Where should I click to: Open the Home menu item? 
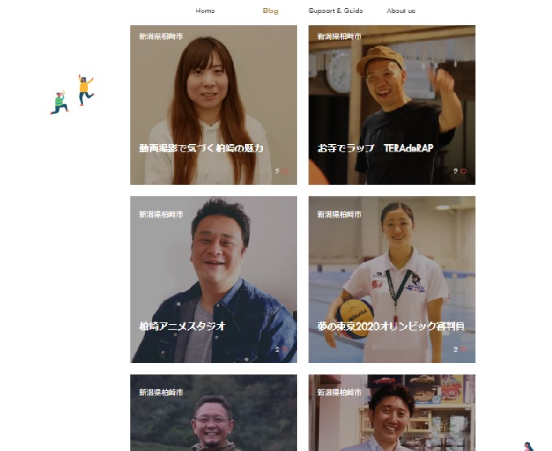tap(205, 11)
